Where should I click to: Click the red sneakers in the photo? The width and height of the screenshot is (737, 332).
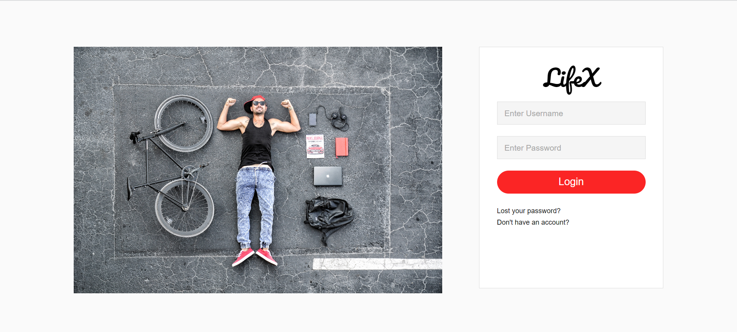255,257
